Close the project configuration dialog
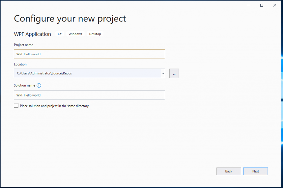 (275, 5)
